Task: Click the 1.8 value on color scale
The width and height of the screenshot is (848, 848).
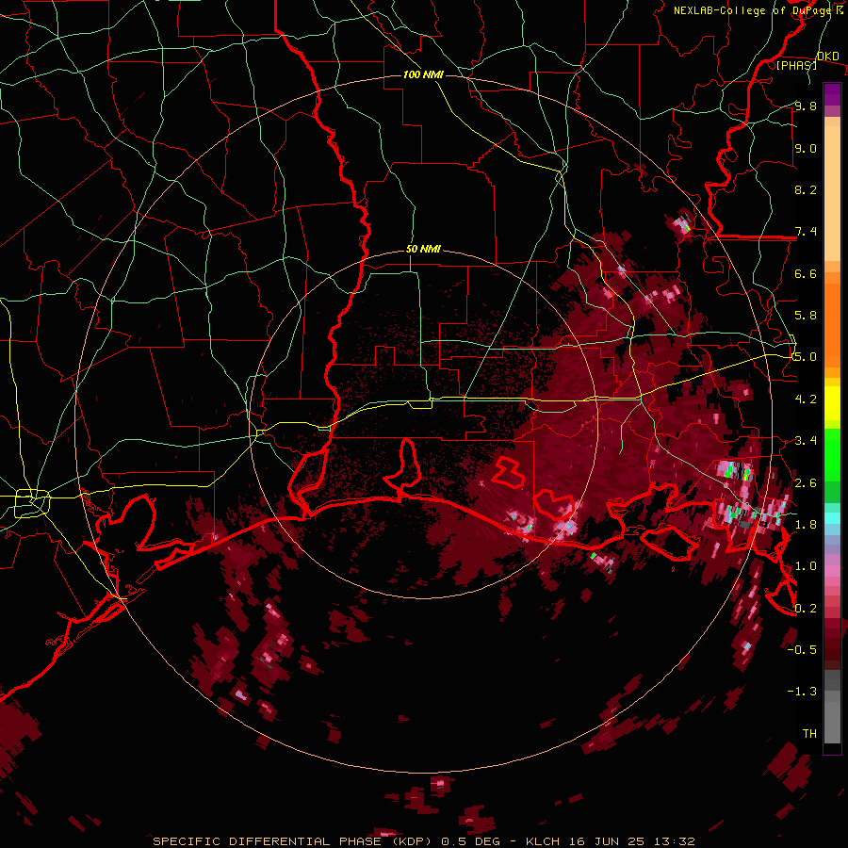Action: (x=806, y=525)
